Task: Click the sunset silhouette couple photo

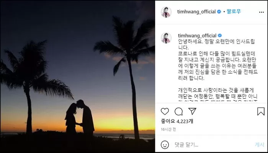Action: pos(78,76)
